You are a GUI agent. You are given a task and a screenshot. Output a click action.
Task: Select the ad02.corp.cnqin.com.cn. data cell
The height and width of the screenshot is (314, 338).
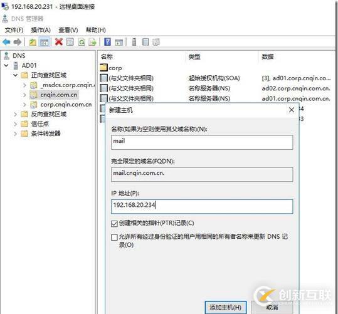point(296,88)
